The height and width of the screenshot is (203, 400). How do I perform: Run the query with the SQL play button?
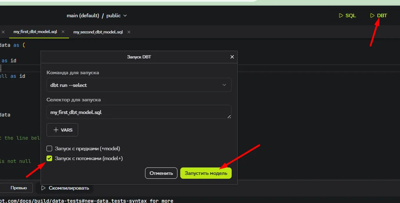[x=347, y=16]
